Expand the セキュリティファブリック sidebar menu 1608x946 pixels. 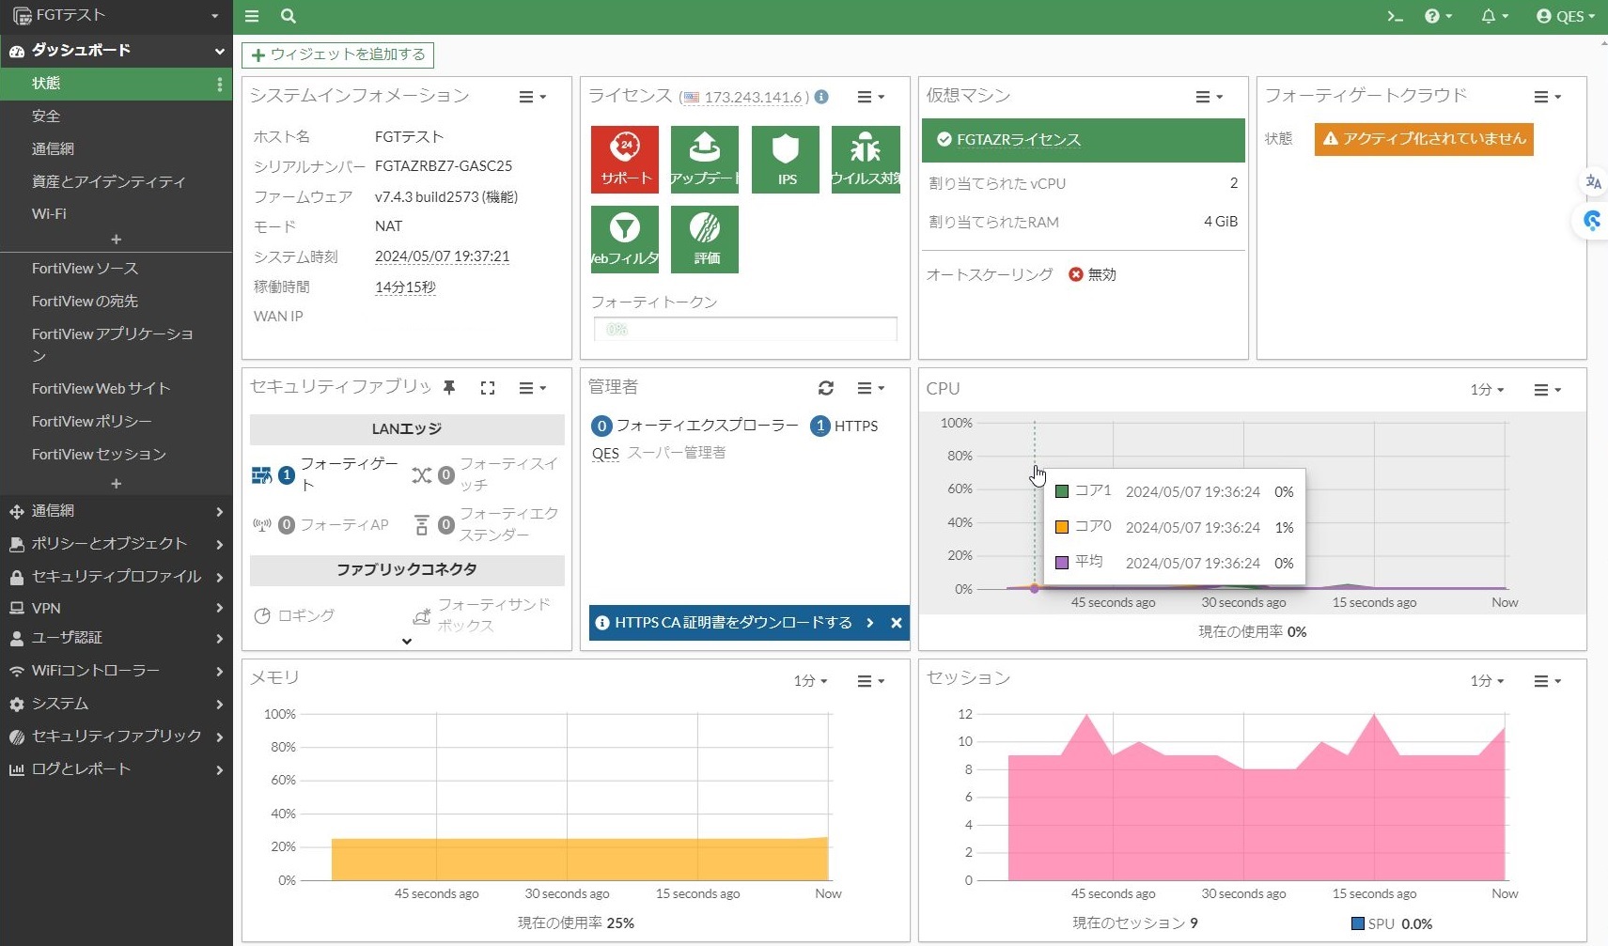(116, 737)
